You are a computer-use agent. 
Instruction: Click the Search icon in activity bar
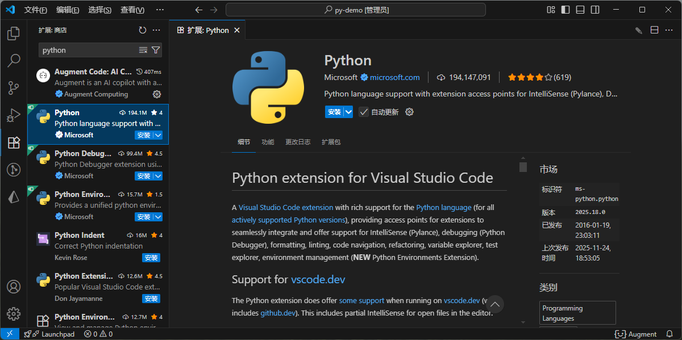[14, 60]
